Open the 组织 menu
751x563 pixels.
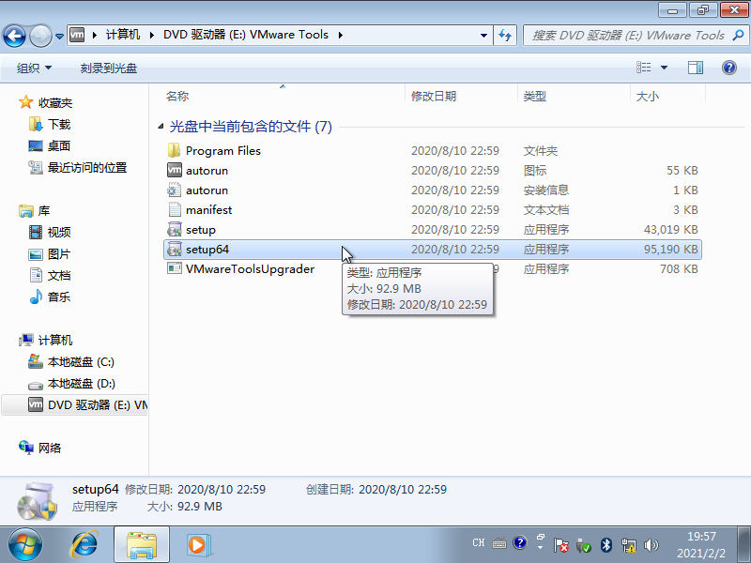pos(34,68)
